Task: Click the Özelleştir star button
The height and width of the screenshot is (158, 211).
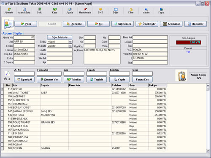Action: coord(147,24)
